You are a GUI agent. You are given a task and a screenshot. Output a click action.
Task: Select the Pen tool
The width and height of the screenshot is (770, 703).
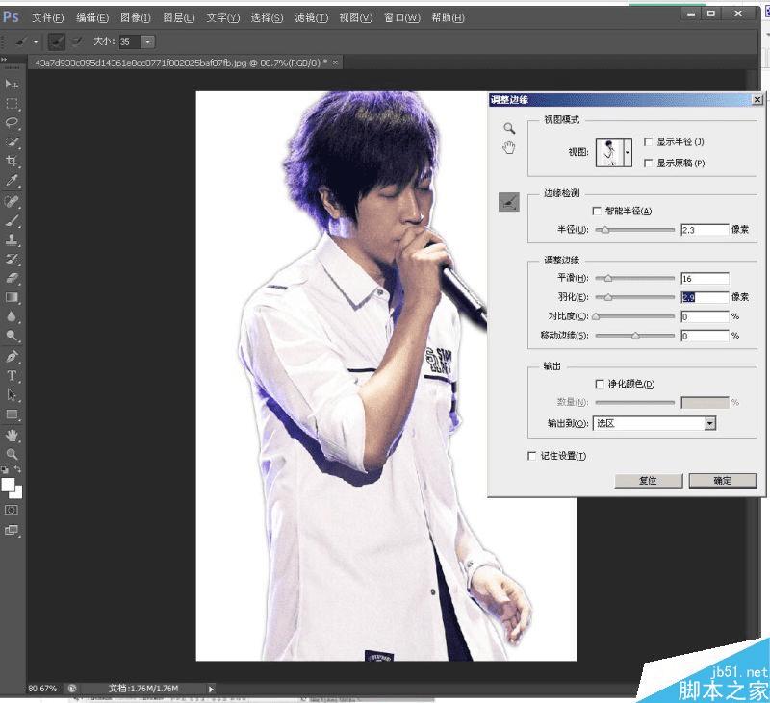[12, 357]
